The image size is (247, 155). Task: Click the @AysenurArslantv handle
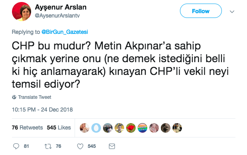57,16
